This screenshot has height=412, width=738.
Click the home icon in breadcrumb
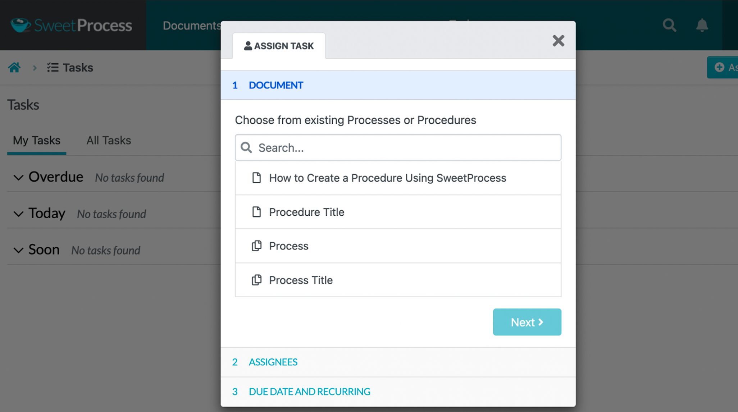click(14, 67)
